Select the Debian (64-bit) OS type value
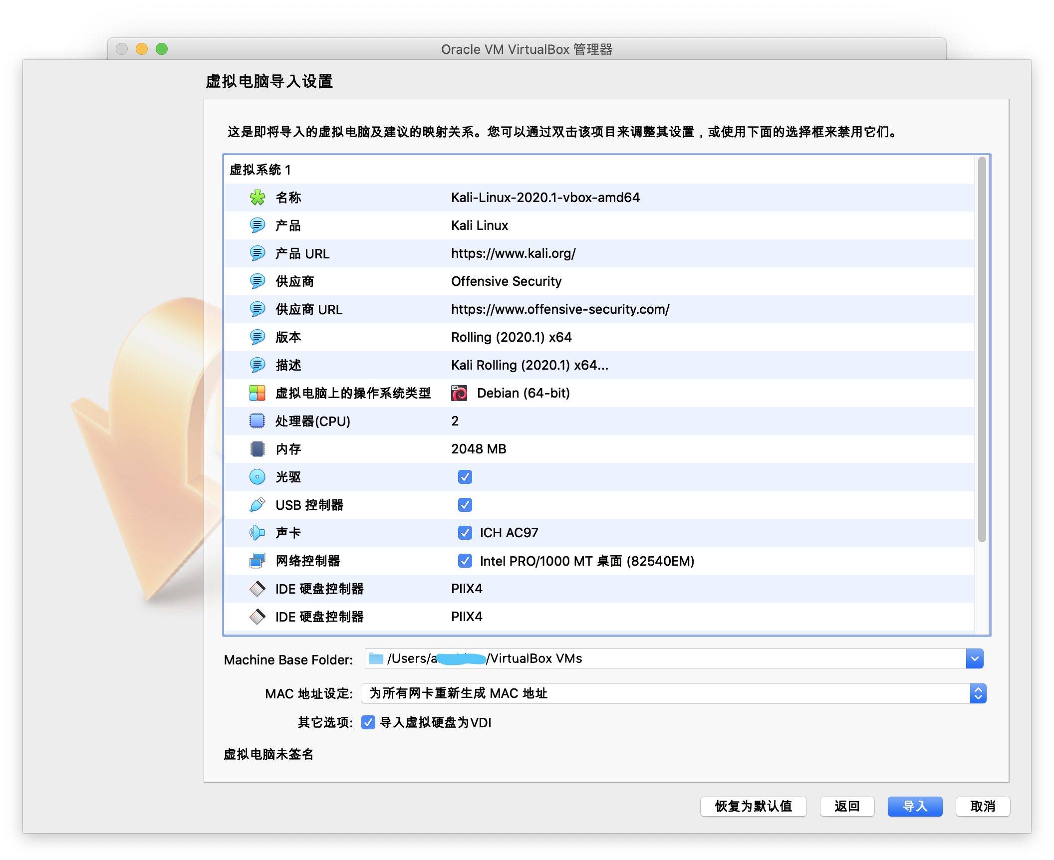Viewport: 1054px width, 860px height. (x=524, y=393)
